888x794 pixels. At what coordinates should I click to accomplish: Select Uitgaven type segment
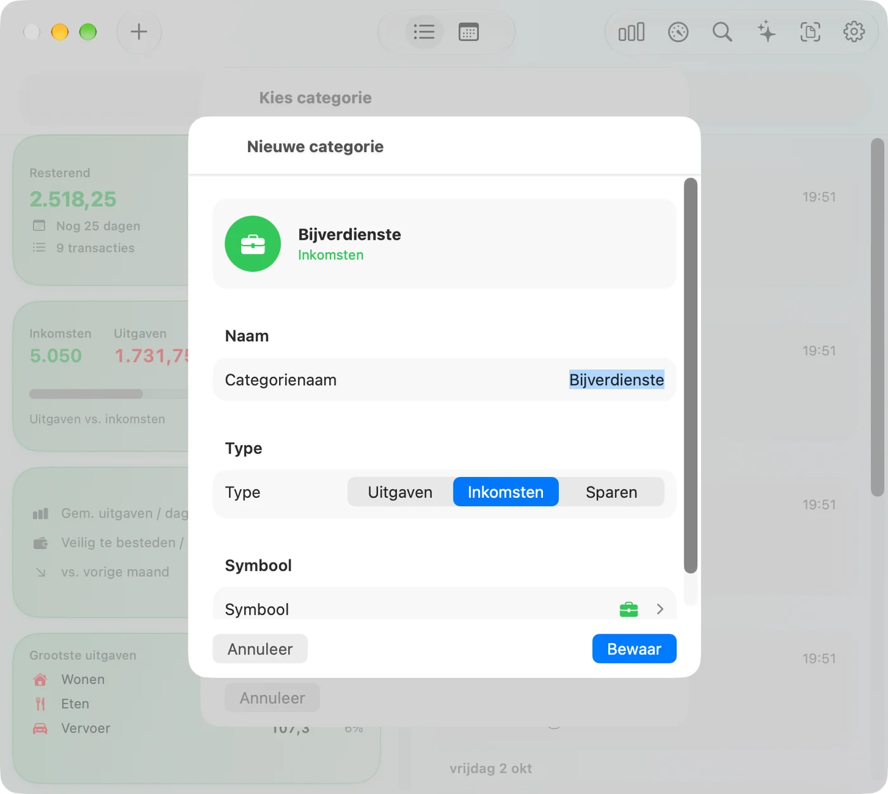pos(400,492)
